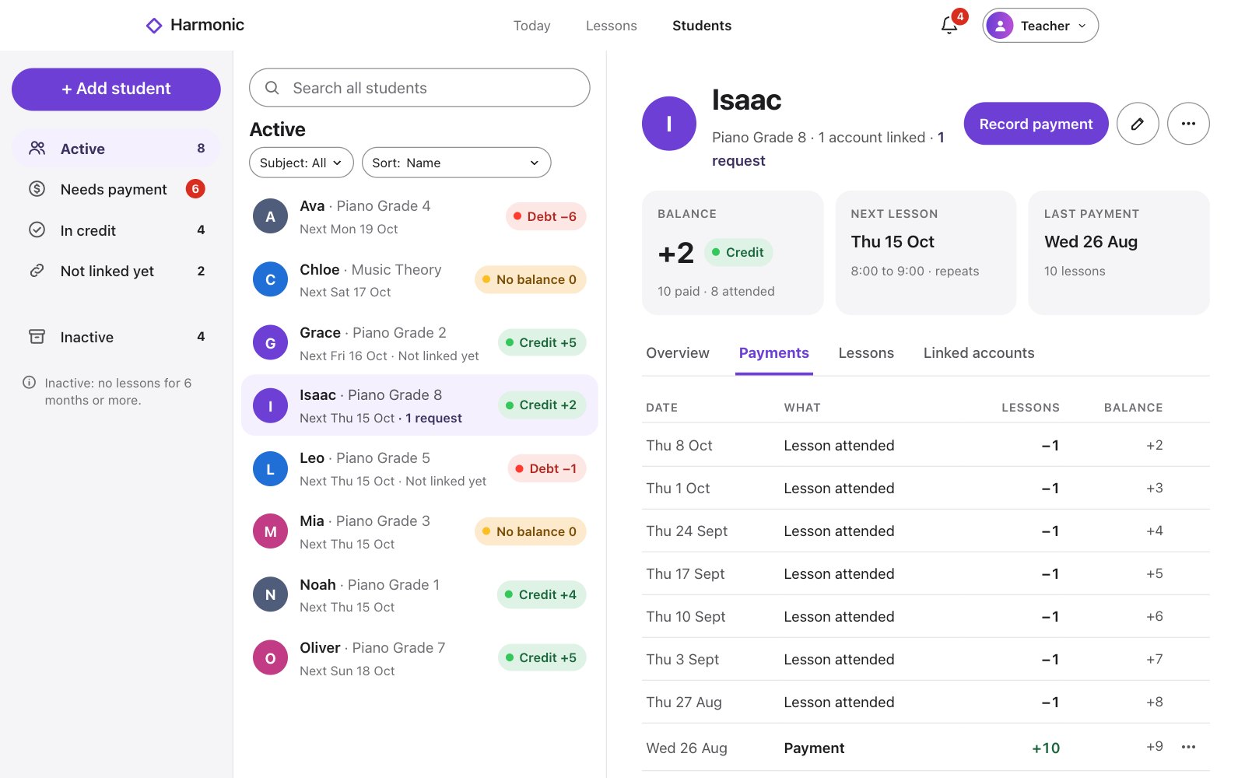The height and width of the screenshot is (778, 1245).
Task: Click the Last Payment Wed 26 Aug card
Action: [x=1119, y=253]
